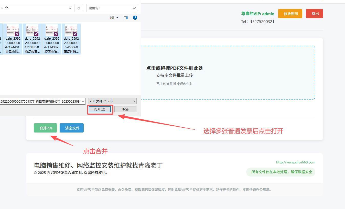Select the invoice file ending 47124401_青岛市供
The image size is (345, 209).
coord(13,39)
